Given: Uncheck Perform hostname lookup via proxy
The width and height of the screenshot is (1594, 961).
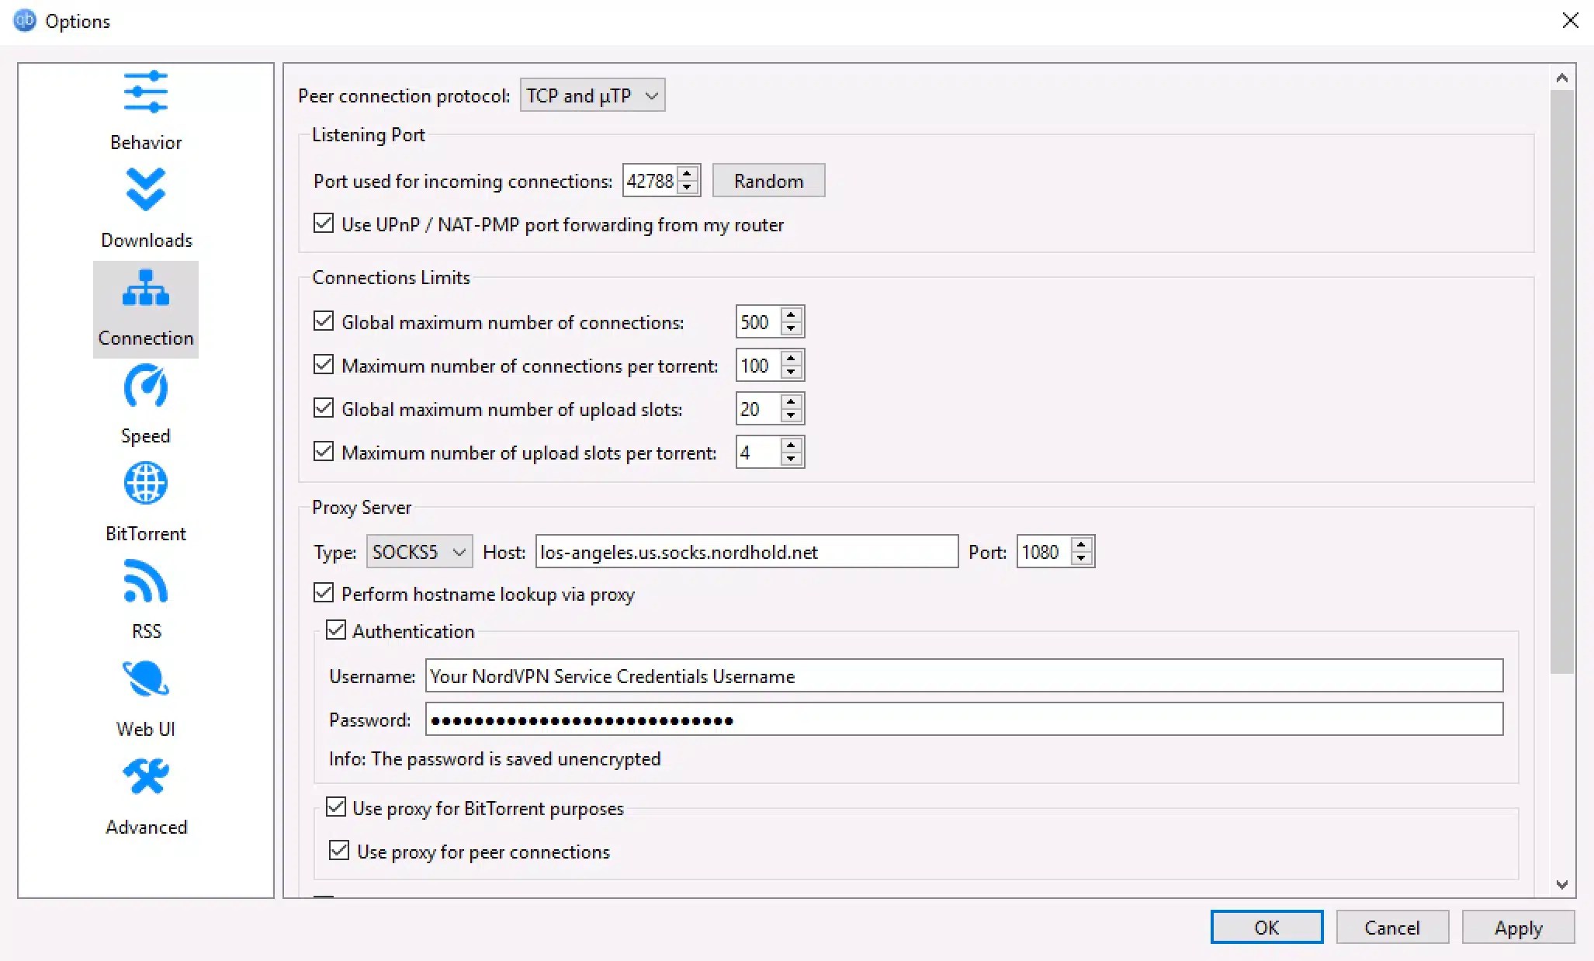Looking at the screenshot, I should [x=324, y=593].
